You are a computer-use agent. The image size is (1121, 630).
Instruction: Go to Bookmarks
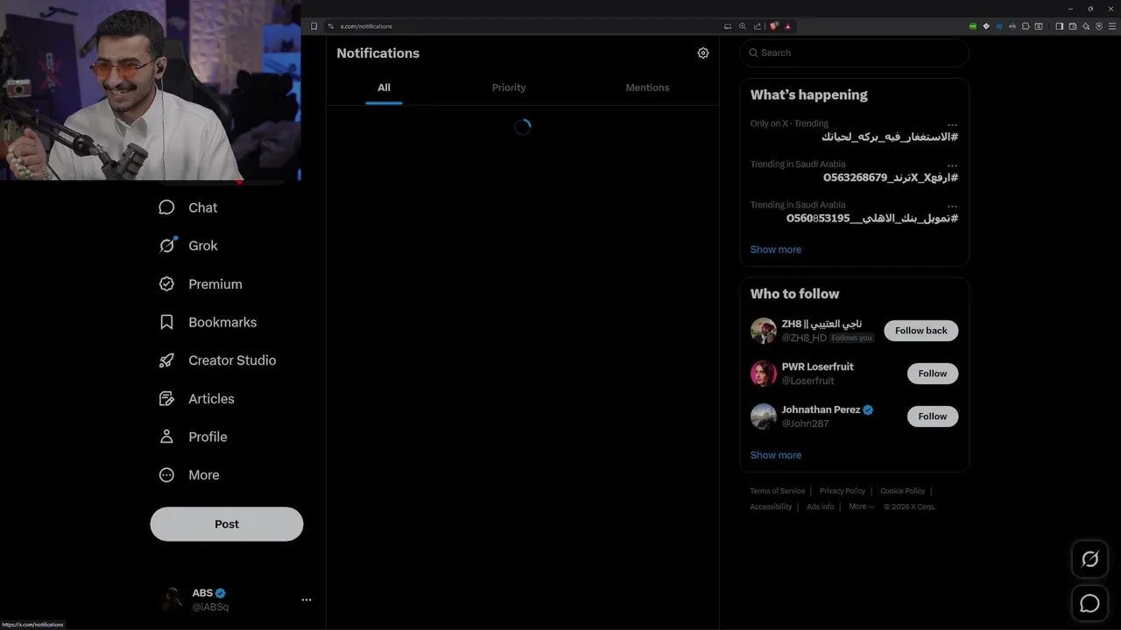(208, 322)
